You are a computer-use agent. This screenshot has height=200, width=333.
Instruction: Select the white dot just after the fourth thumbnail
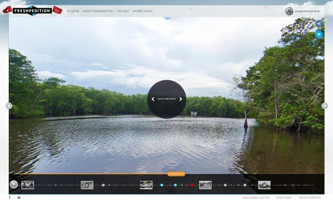(225, 185)
